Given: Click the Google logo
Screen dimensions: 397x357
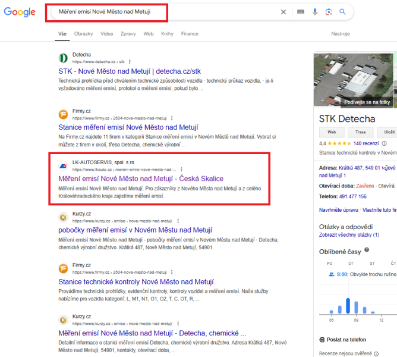Looking at the screenshot, I should point(20,12).
